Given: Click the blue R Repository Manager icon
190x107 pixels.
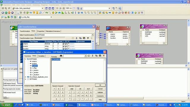Looking at the screenshot, I should pyautogui.click(x=3, y=12).
